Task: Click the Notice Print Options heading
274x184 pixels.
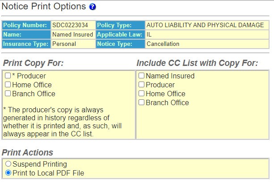Action: tap(44, 6)
